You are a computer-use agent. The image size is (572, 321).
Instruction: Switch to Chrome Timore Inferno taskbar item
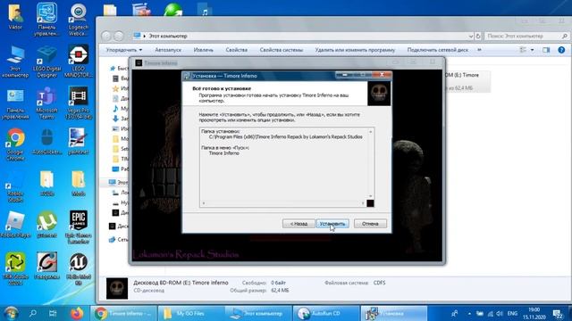click(123, 313)
